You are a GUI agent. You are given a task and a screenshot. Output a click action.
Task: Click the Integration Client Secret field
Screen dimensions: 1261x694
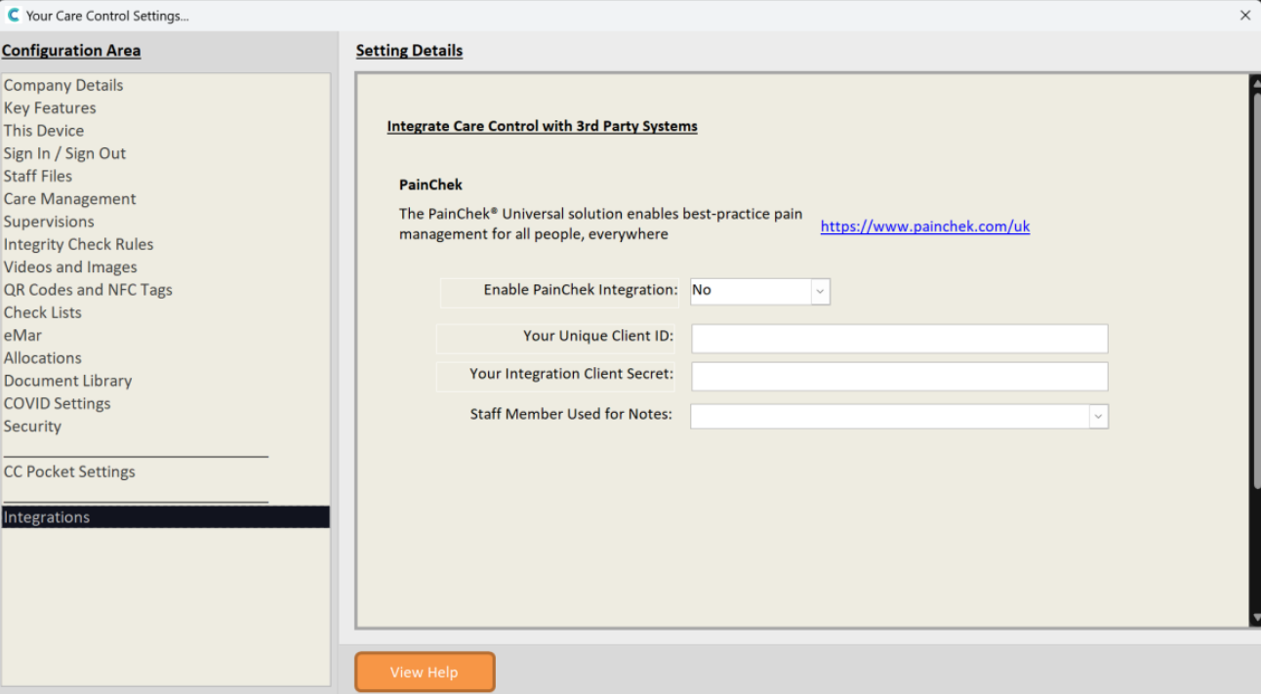pos(899,376)
